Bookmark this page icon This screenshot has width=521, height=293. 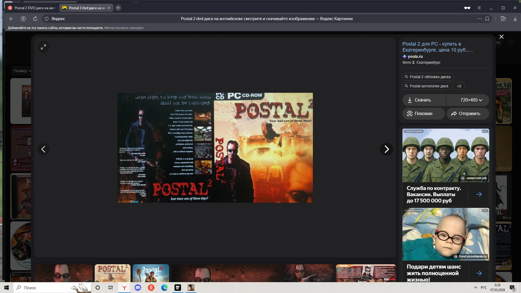tap(487, 19)
